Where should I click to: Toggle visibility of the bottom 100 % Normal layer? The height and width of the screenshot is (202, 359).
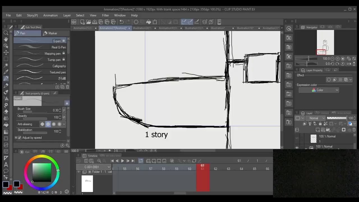[297, 148]
